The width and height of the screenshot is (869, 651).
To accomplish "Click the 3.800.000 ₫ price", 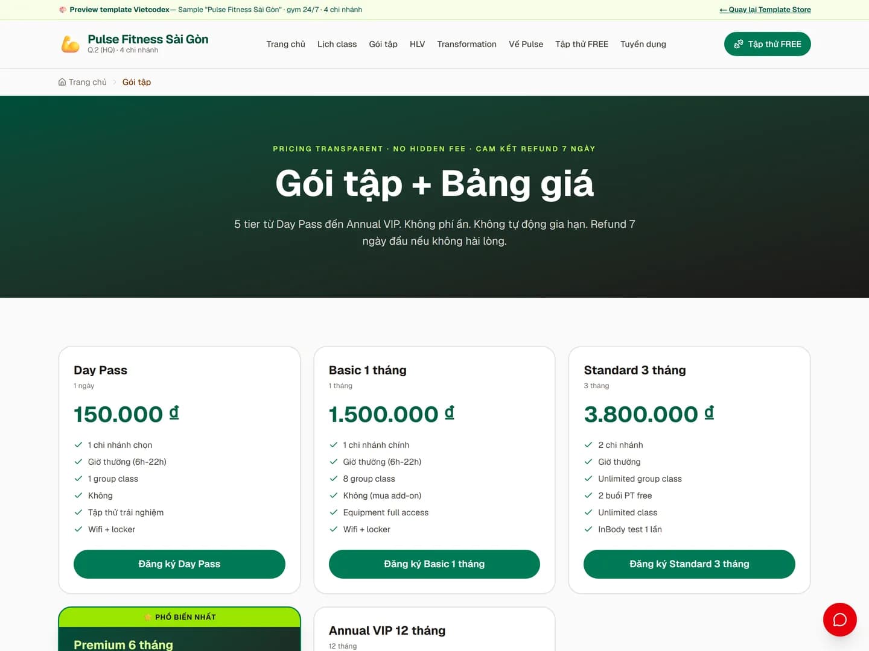I will [649, 414].
